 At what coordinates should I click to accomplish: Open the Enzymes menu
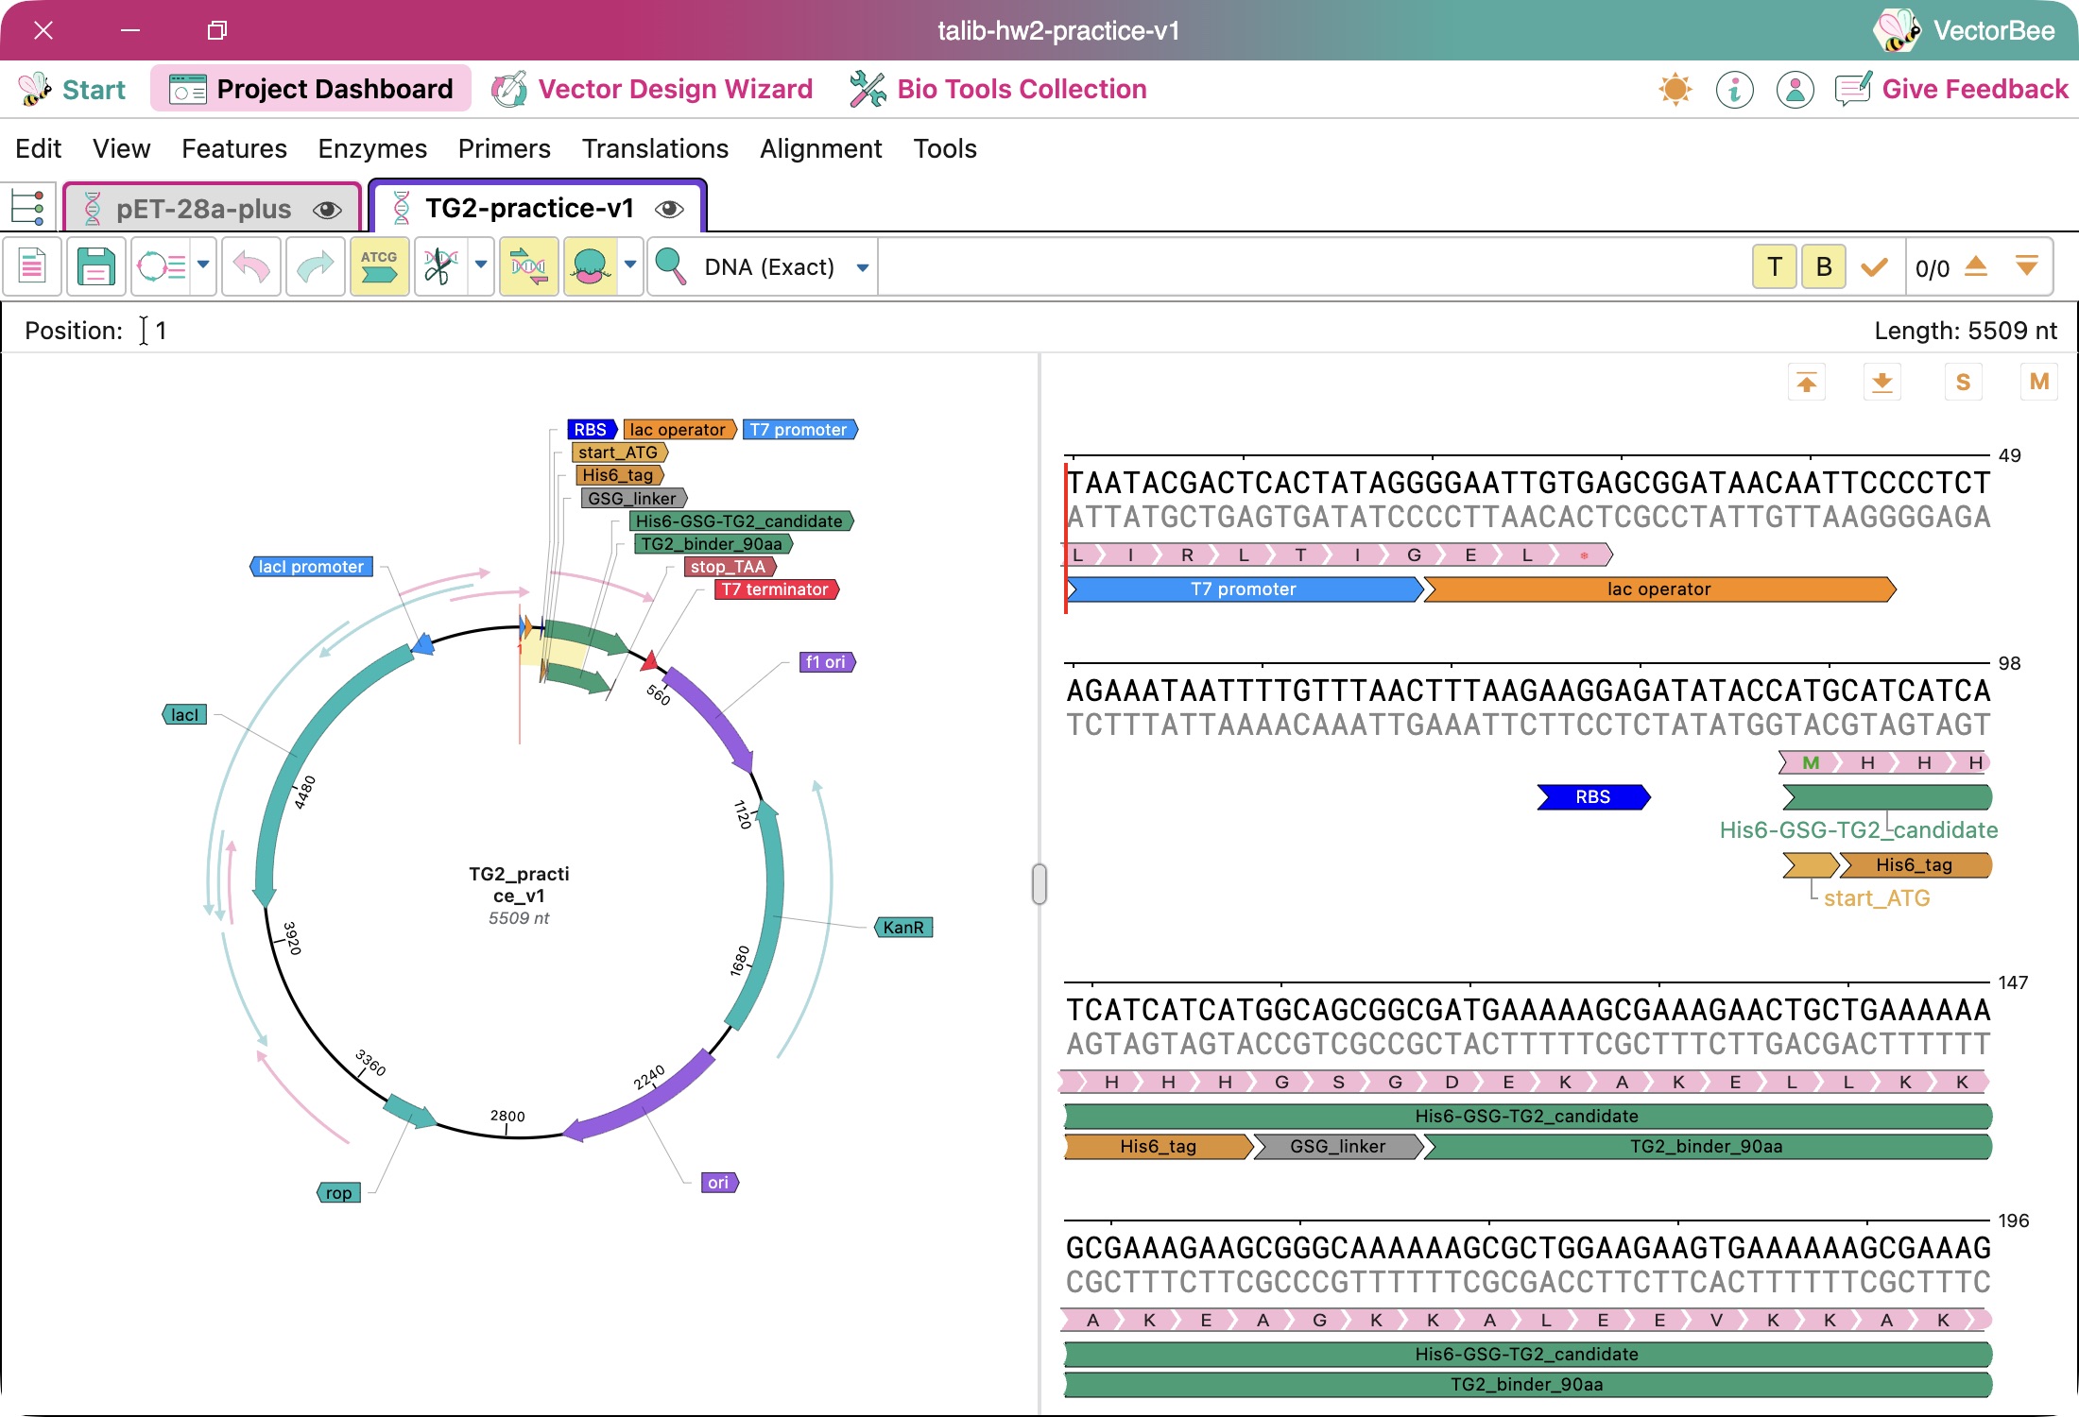[372, 149]
